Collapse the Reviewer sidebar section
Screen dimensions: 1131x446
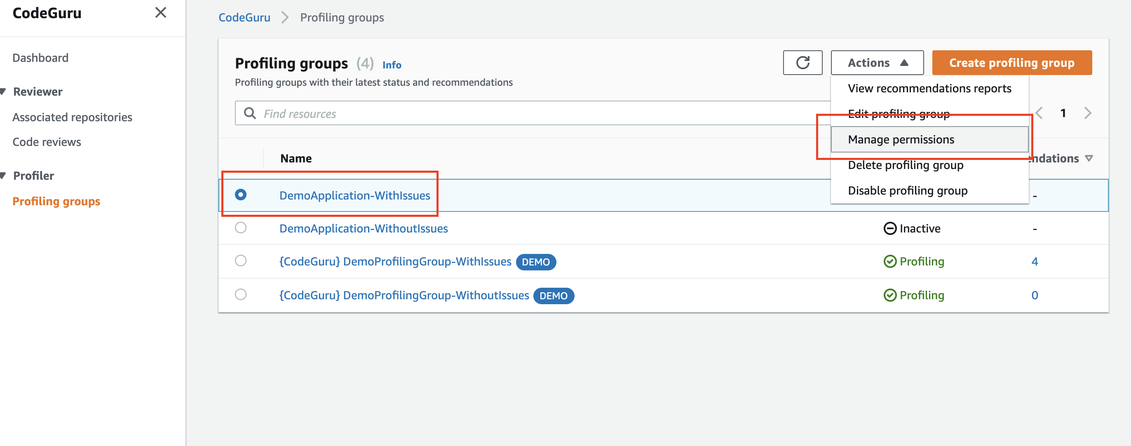pyautogui.click(x=4, y=92)
